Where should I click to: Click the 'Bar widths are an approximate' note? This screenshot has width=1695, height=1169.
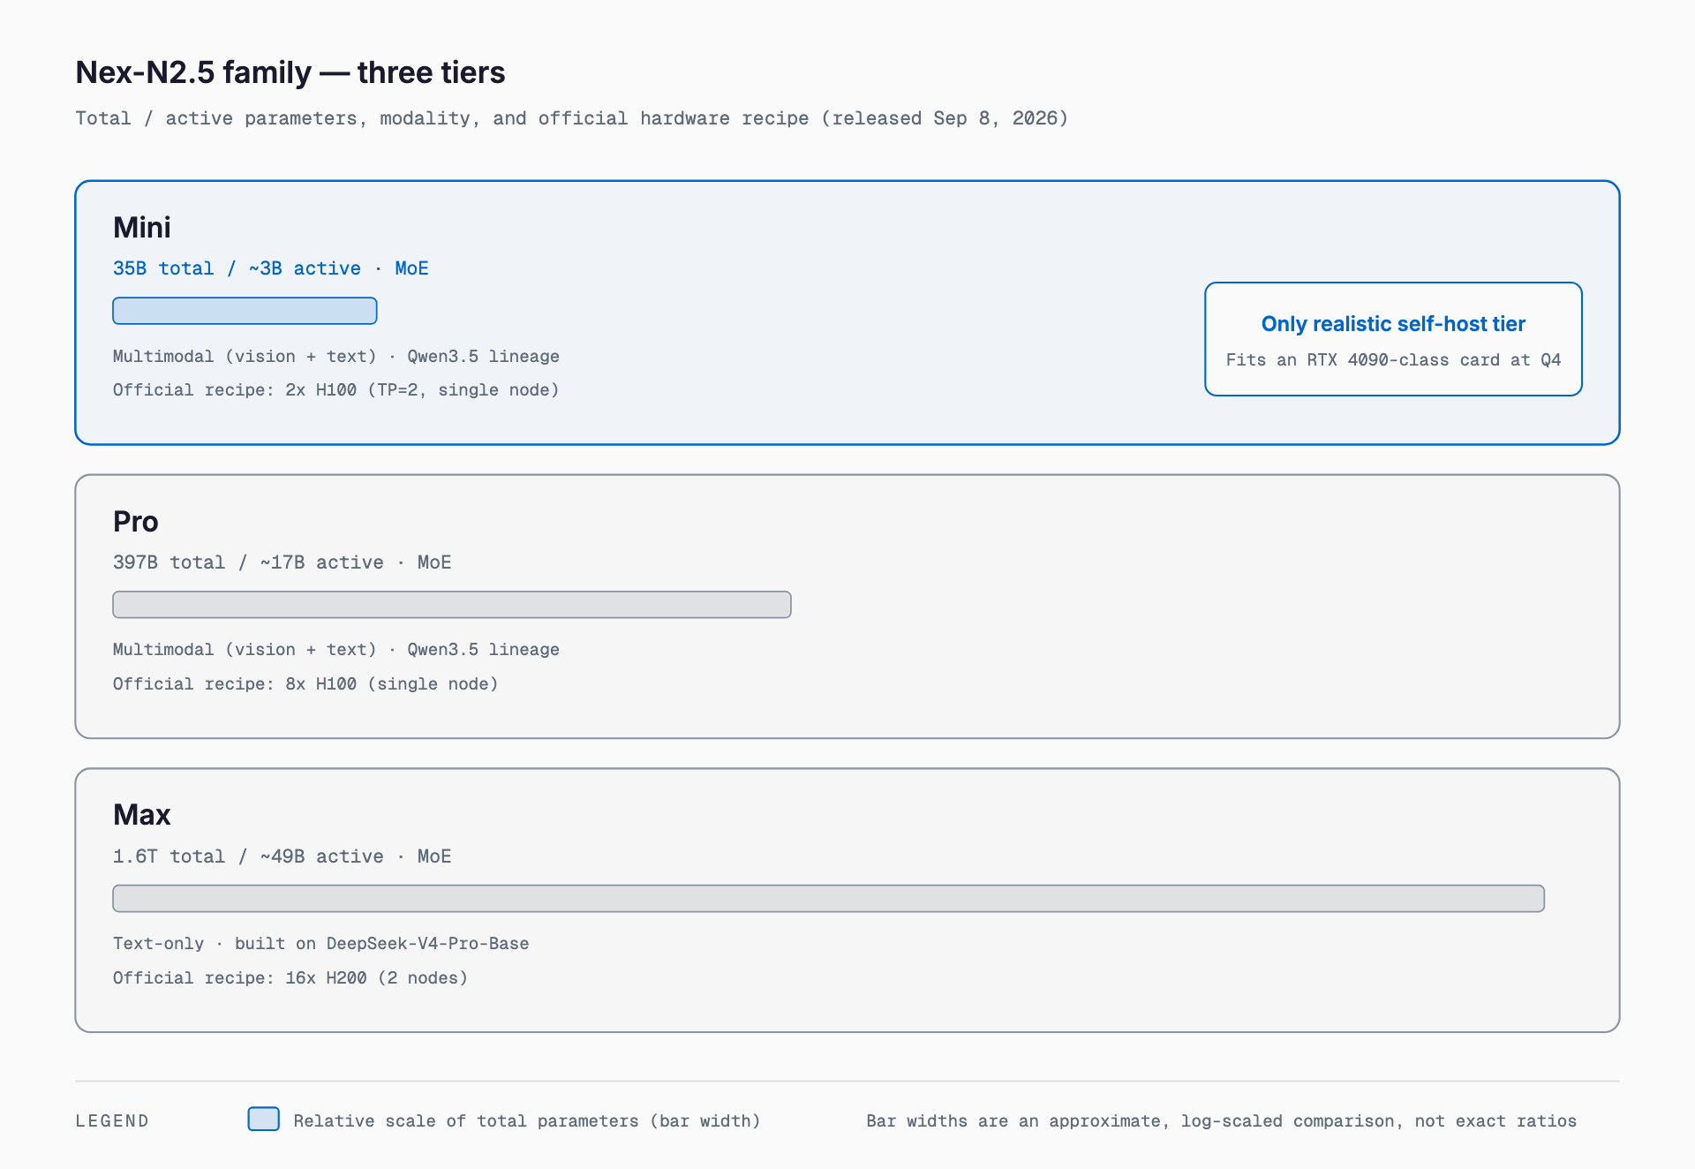point(1222,1121)
